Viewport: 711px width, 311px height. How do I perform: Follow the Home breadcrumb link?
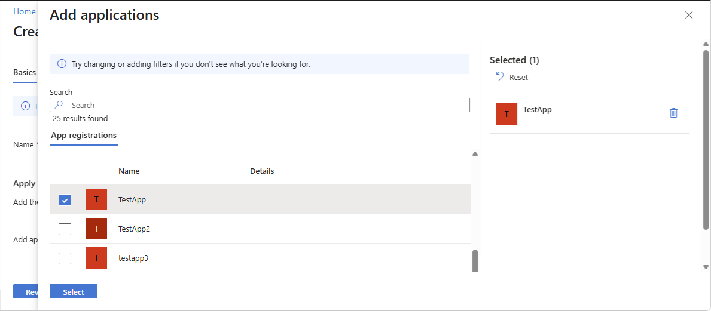(25, 12)
